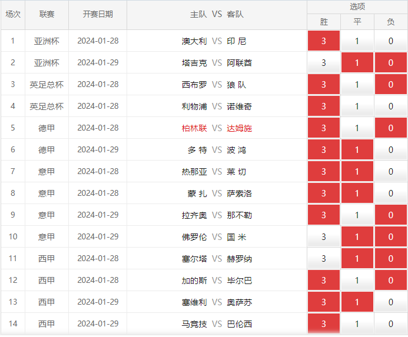Deselect draw option 1 for 多特 VS 波鸿
The width and height of the screenshot is (408, 337).
tap(357, 150)
